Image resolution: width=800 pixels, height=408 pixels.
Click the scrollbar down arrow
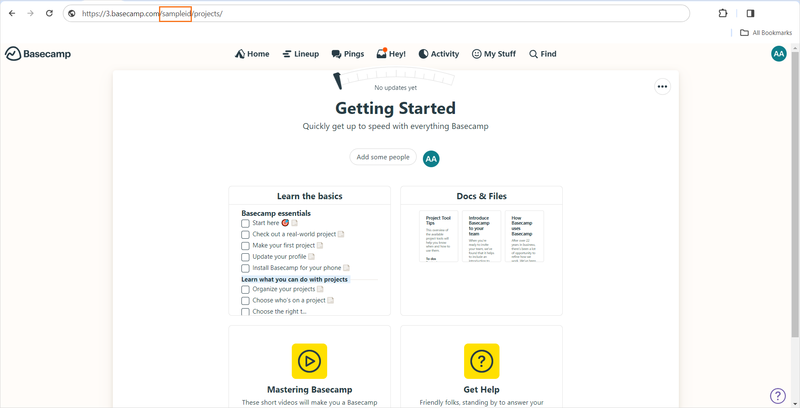795,404
